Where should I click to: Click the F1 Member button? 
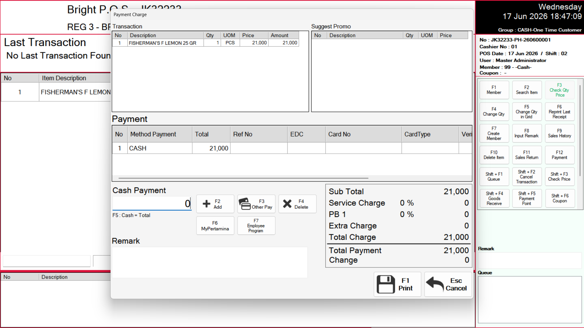[494, 90]
